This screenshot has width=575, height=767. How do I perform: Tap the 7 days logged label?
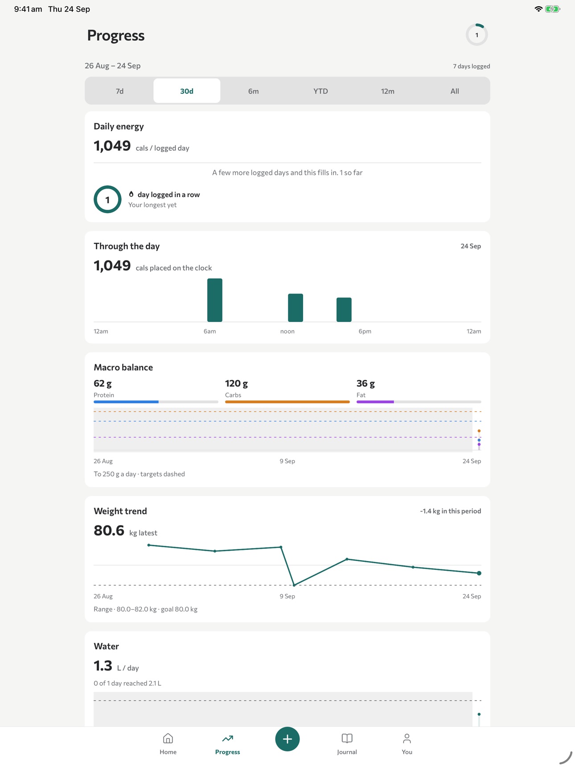click(472, 66)
